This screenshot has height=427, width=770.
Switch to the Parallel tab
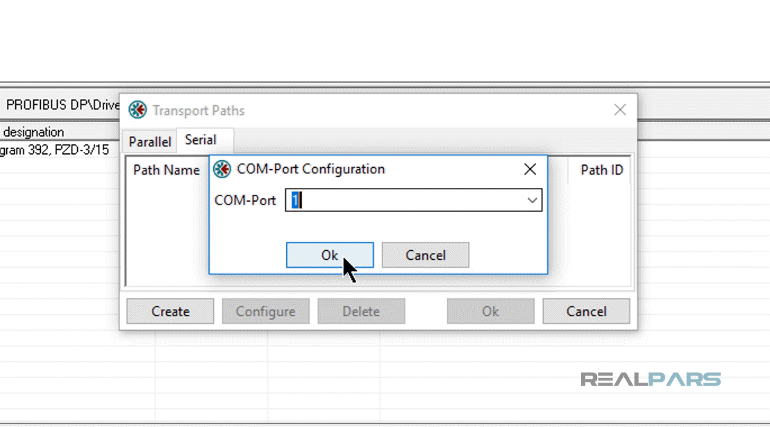click(150, 141)
